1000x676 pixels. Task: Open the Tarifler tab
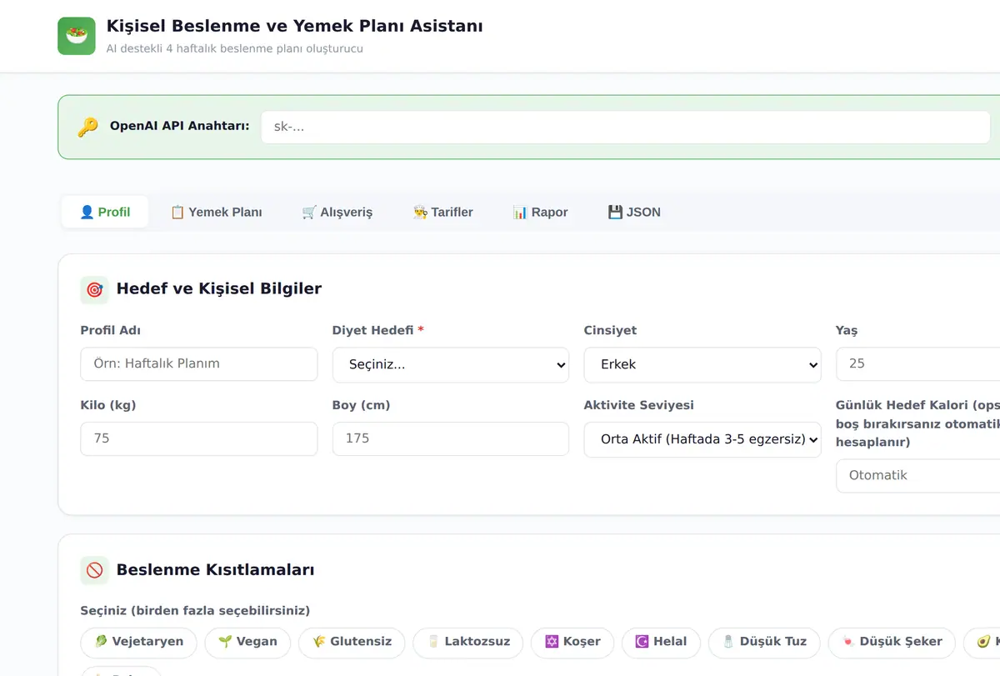pyautogui.click(x=443, y=212)
